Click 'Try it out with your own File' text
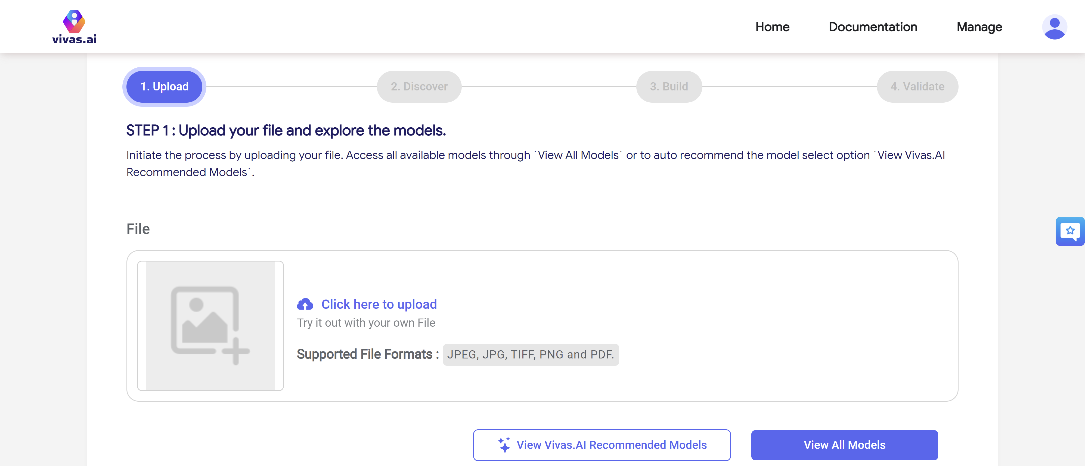 pos(365,323)
